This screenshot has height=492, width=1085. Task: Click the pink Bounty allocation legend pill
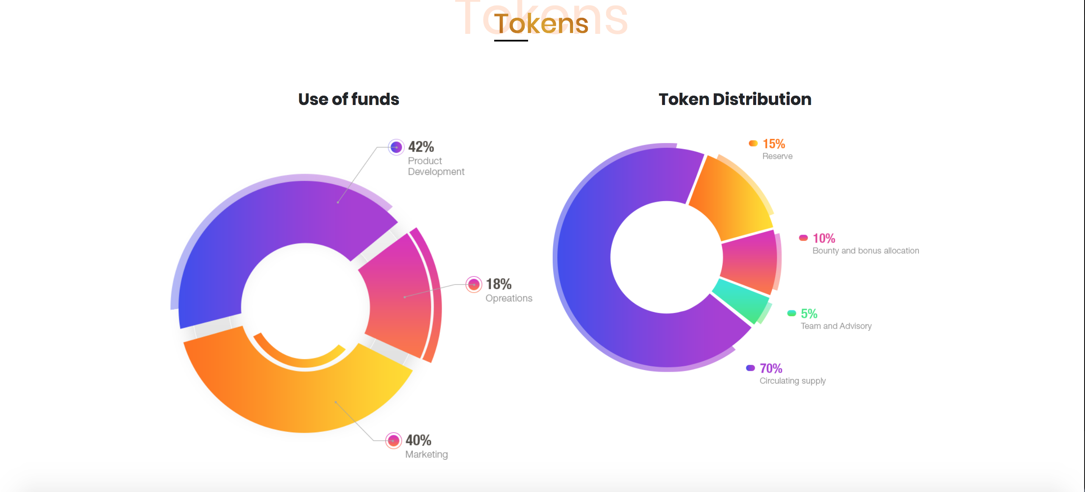coord(803,238)
